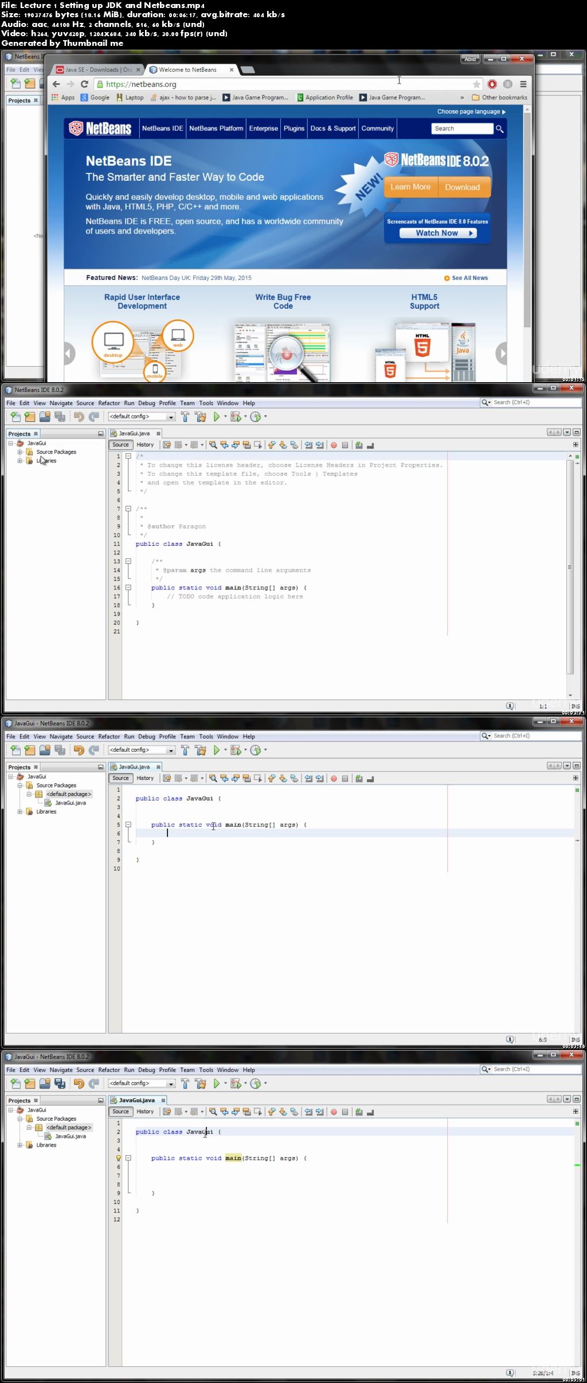
Task: Open Refactor menu in license-comment NetBeans window
Action: 109,403
